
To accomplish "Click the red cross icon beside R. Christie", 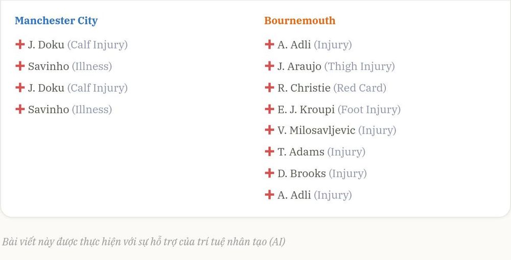I will click(269, 87).
